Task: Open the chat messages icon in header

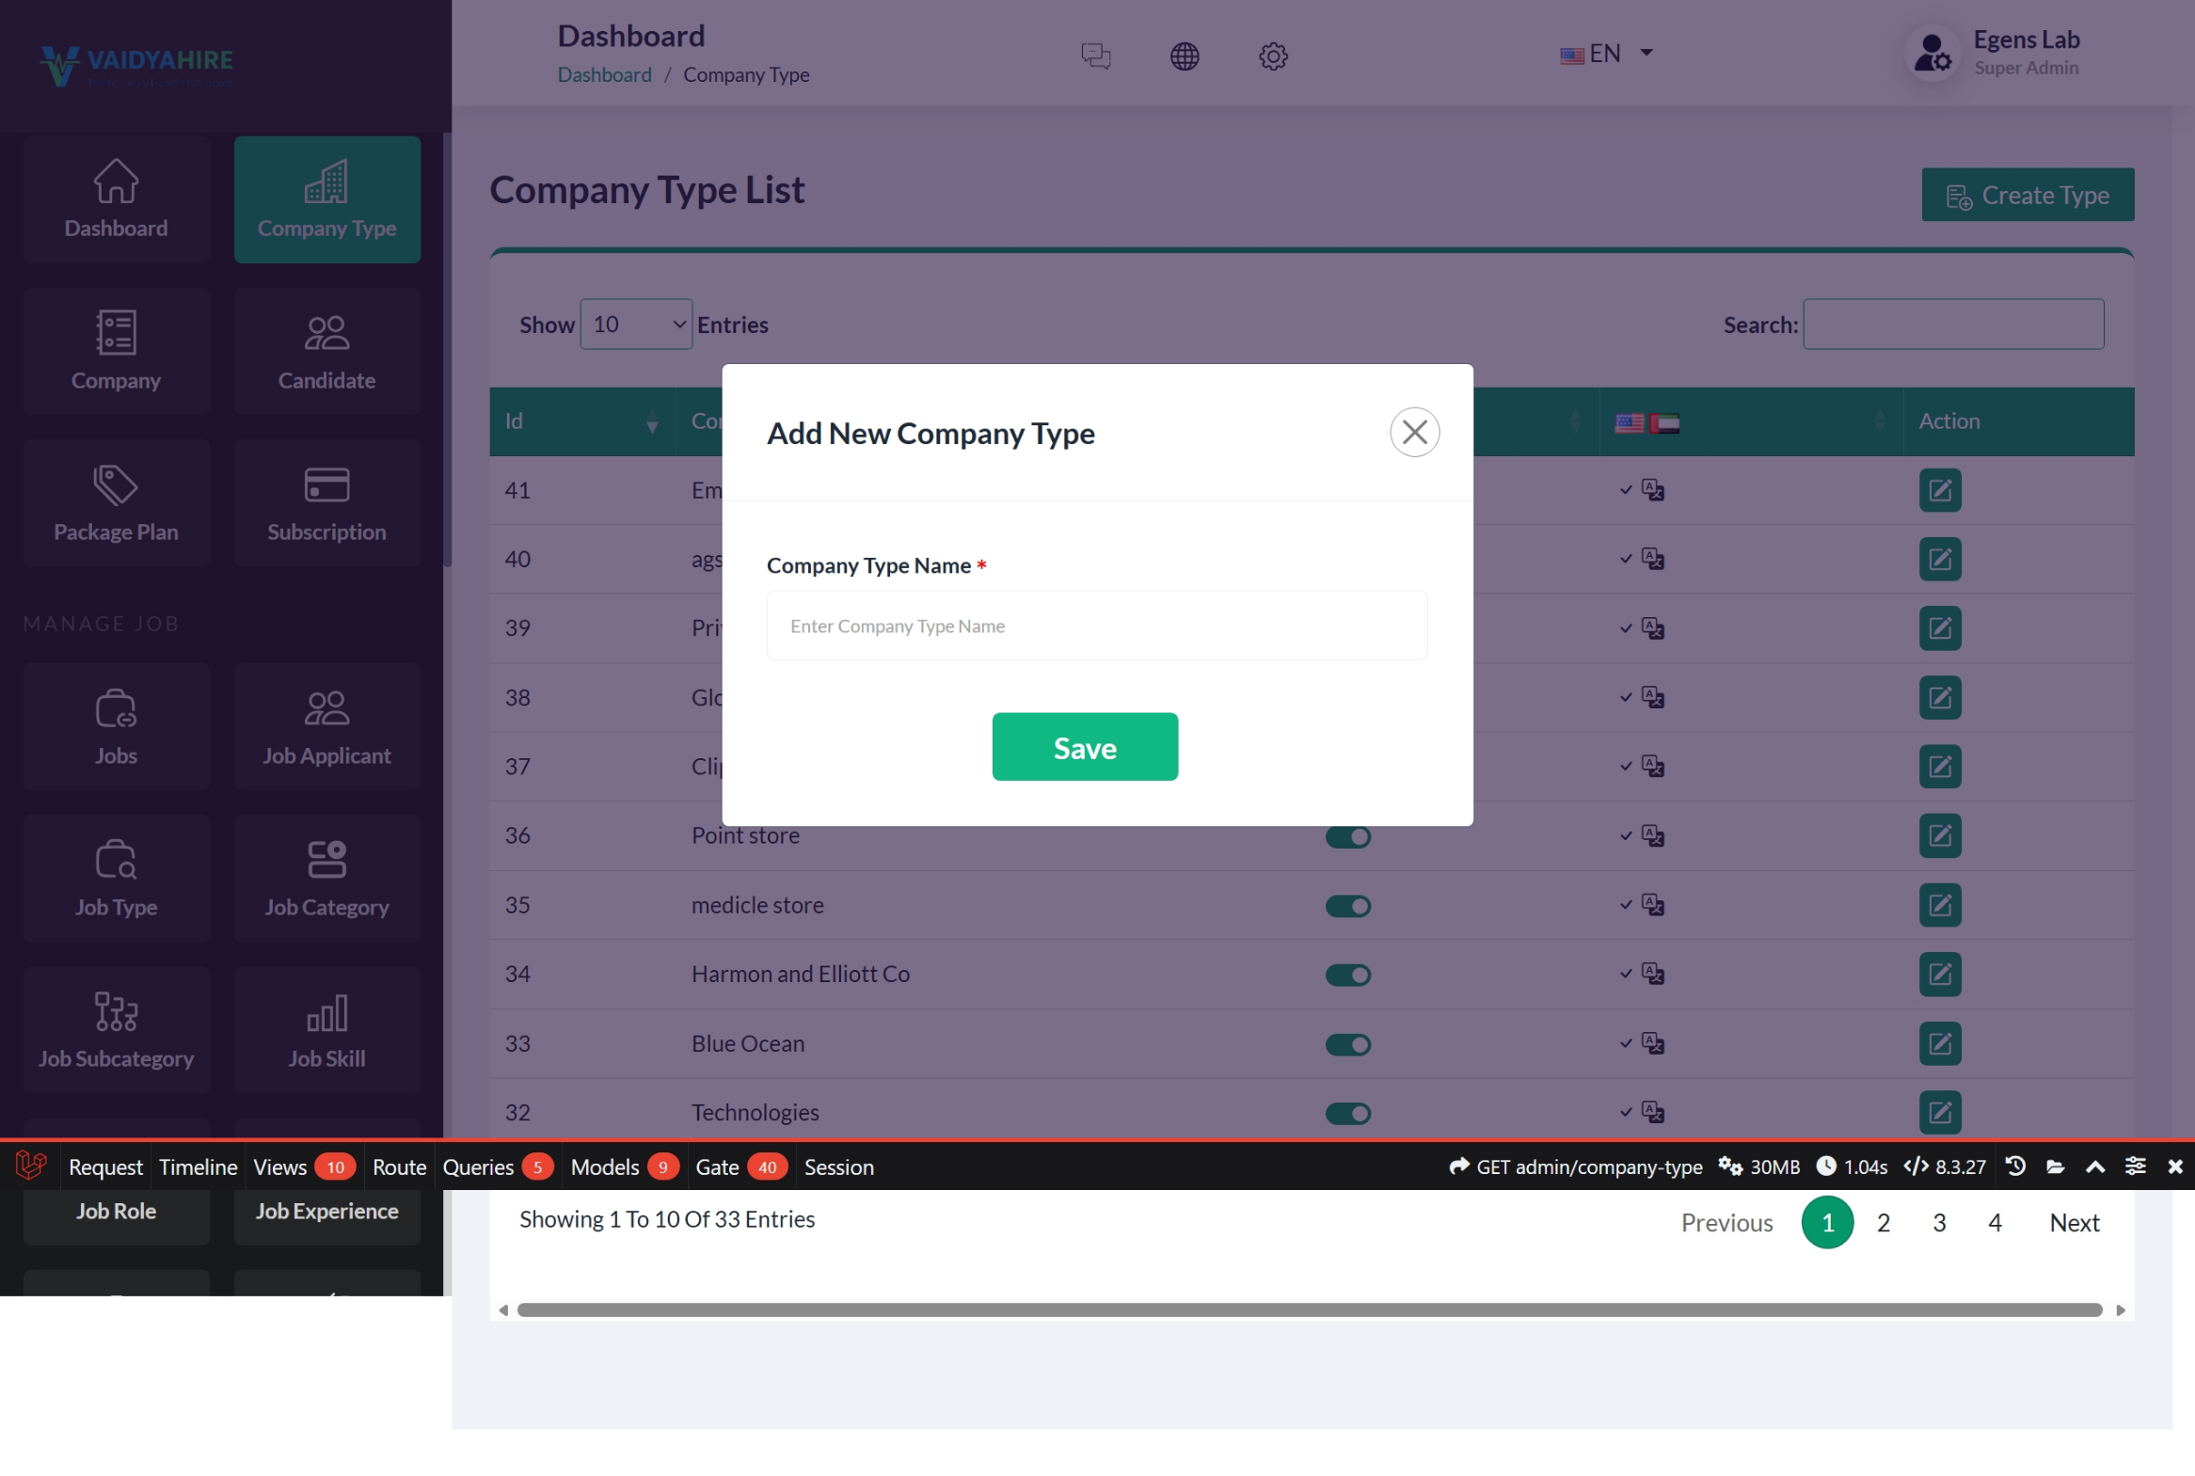Action: pos(1095,56)
